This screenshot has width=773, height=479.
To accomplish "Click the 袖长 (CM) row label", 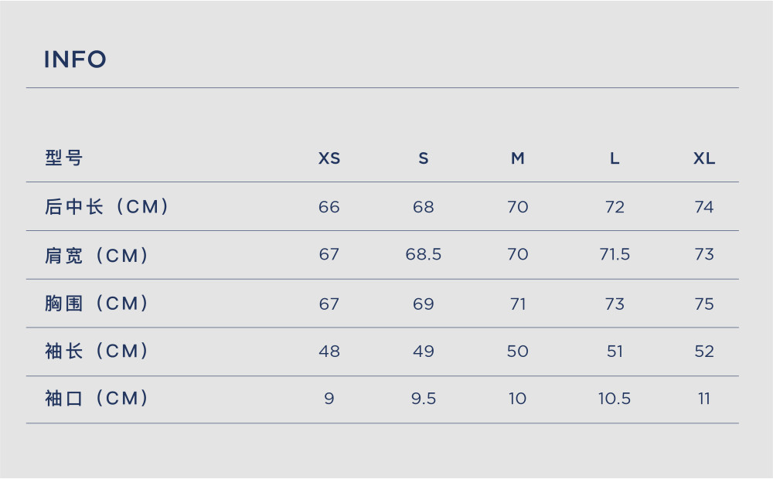I will 97,351.
